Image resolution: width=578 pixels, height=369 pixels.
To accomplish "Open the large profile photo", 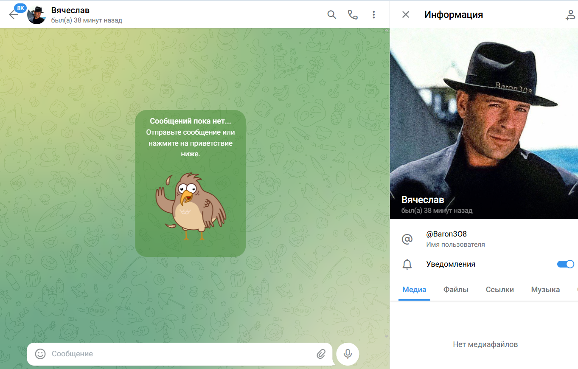I will click(484, 119).
